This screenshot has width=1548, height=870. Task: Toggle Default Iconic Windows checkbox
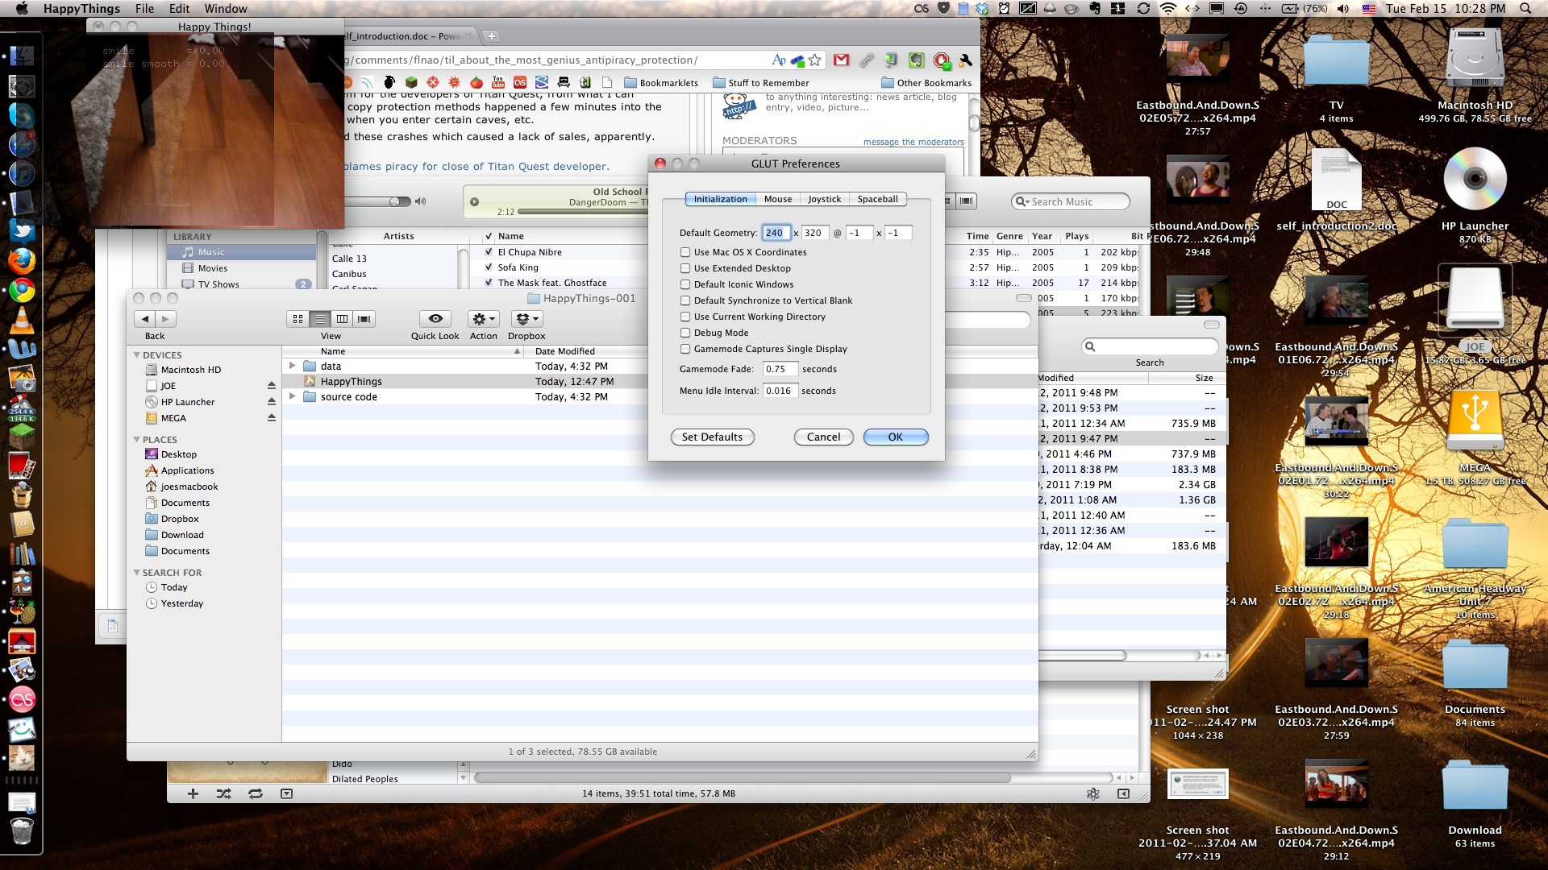pyautogui.click(x=685, y=284)
